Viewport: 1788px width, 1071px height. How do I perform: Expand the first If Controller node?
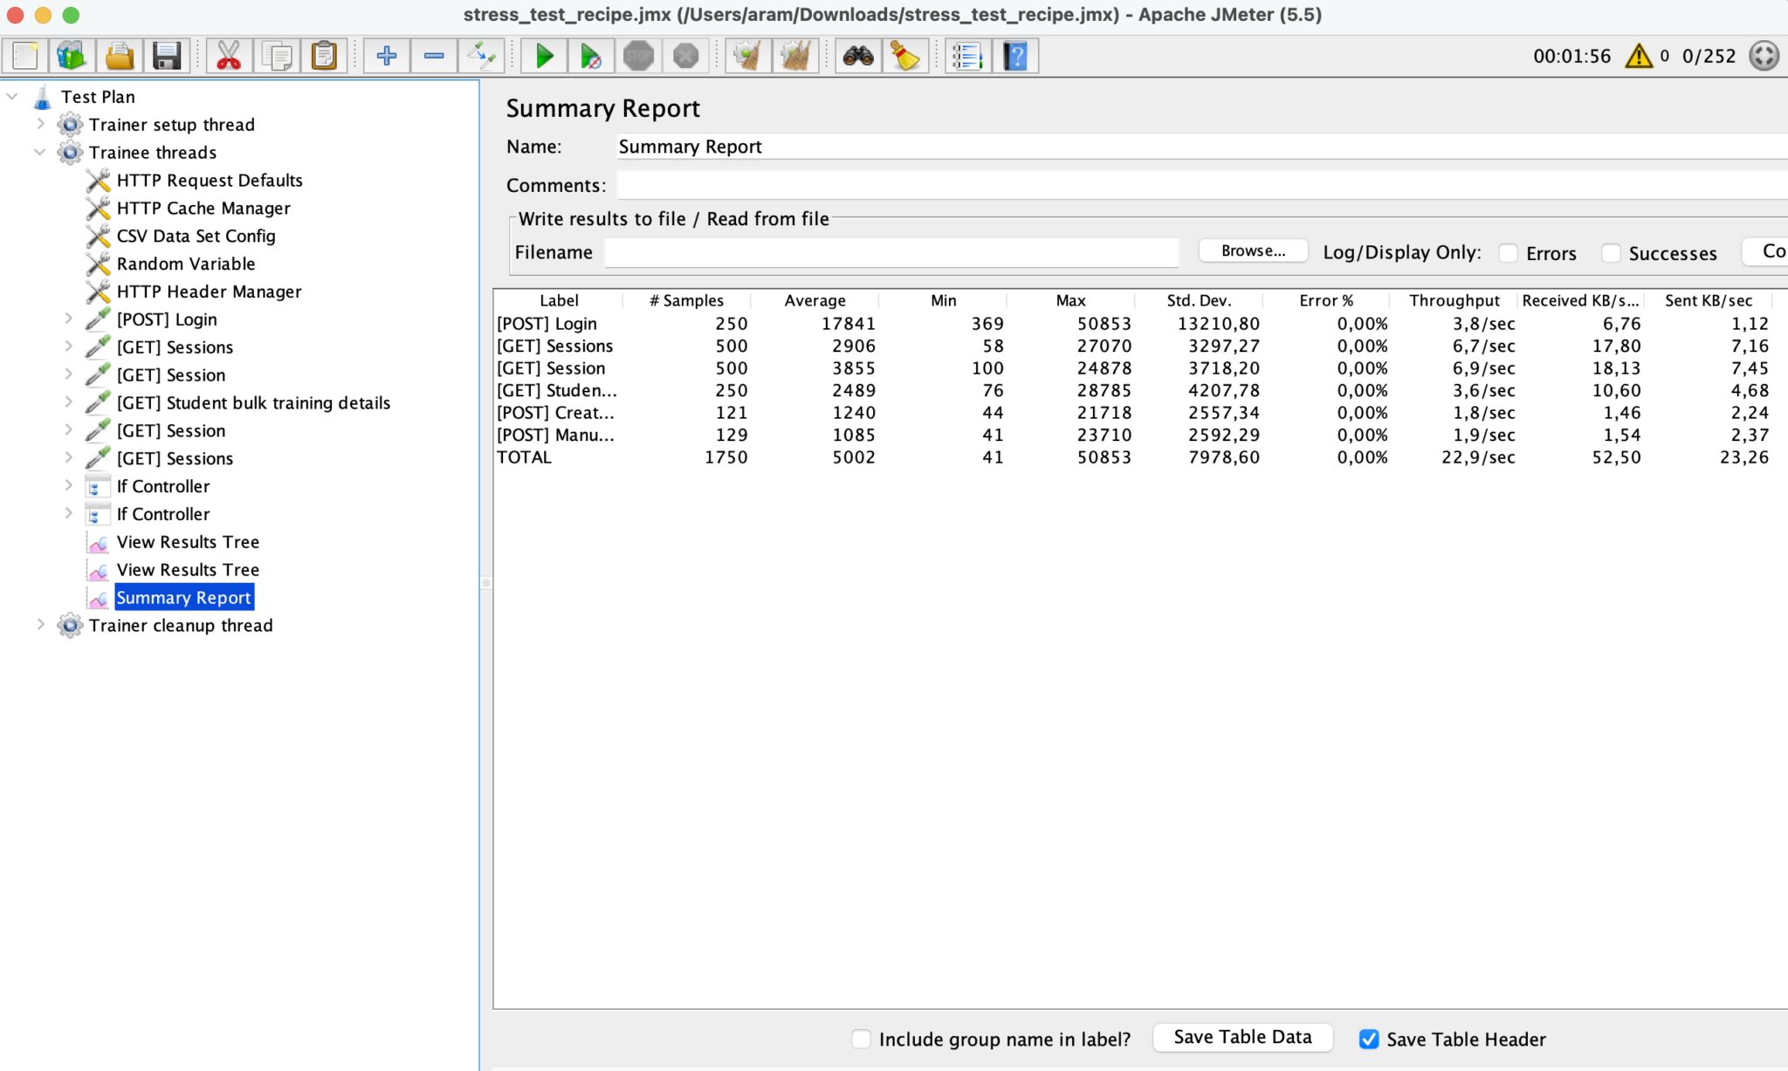coord(68,486)
